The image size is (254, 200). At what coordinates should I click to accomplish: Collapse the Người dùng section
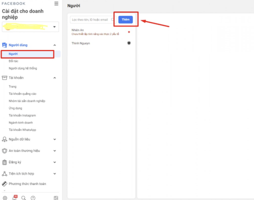pyautogui.click(x=54, y=45)
